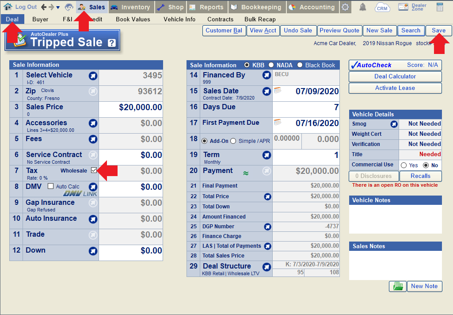Click the arrow icon for Auto Insurance
453x315 pixels.
93,219
